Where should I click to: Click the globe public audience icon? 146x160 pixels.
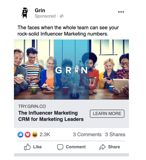pos(62,16)
